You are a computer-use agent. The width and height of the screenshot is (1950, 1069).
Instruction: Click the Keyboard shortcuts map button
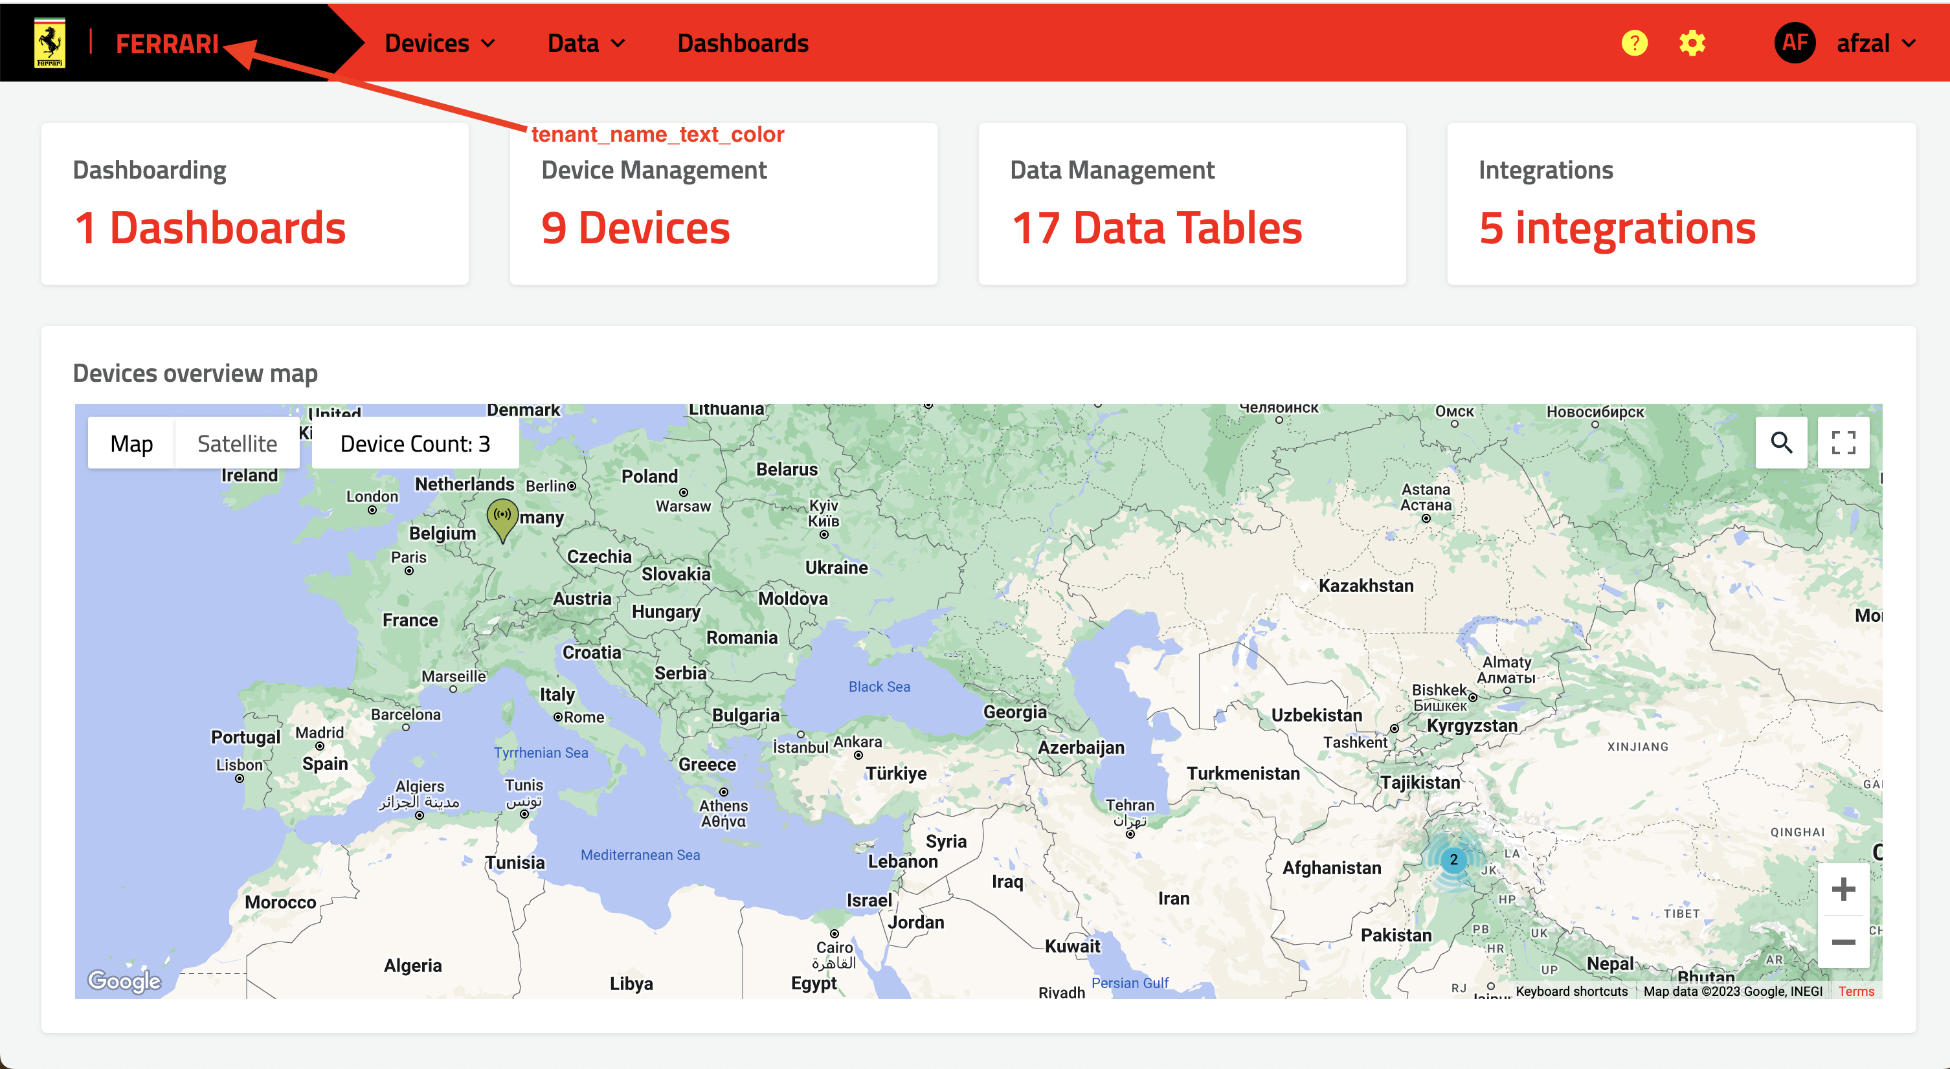[1571, 991]
